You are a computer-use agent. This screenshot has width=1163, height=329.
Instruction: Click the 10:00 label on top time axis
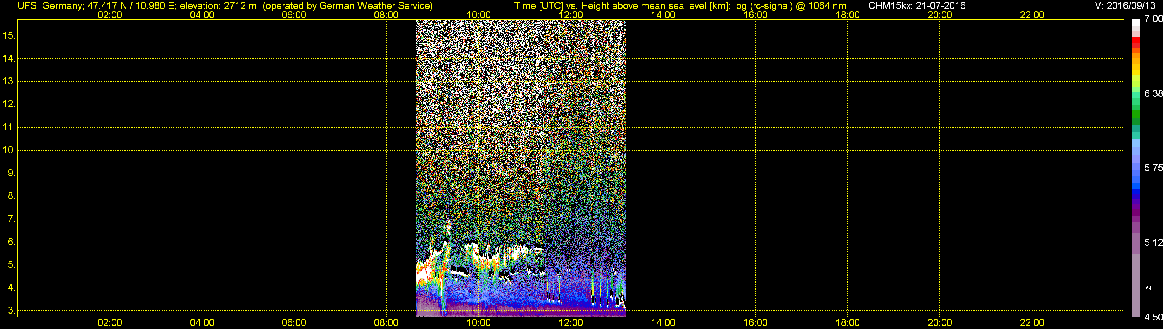pos(478,15)
